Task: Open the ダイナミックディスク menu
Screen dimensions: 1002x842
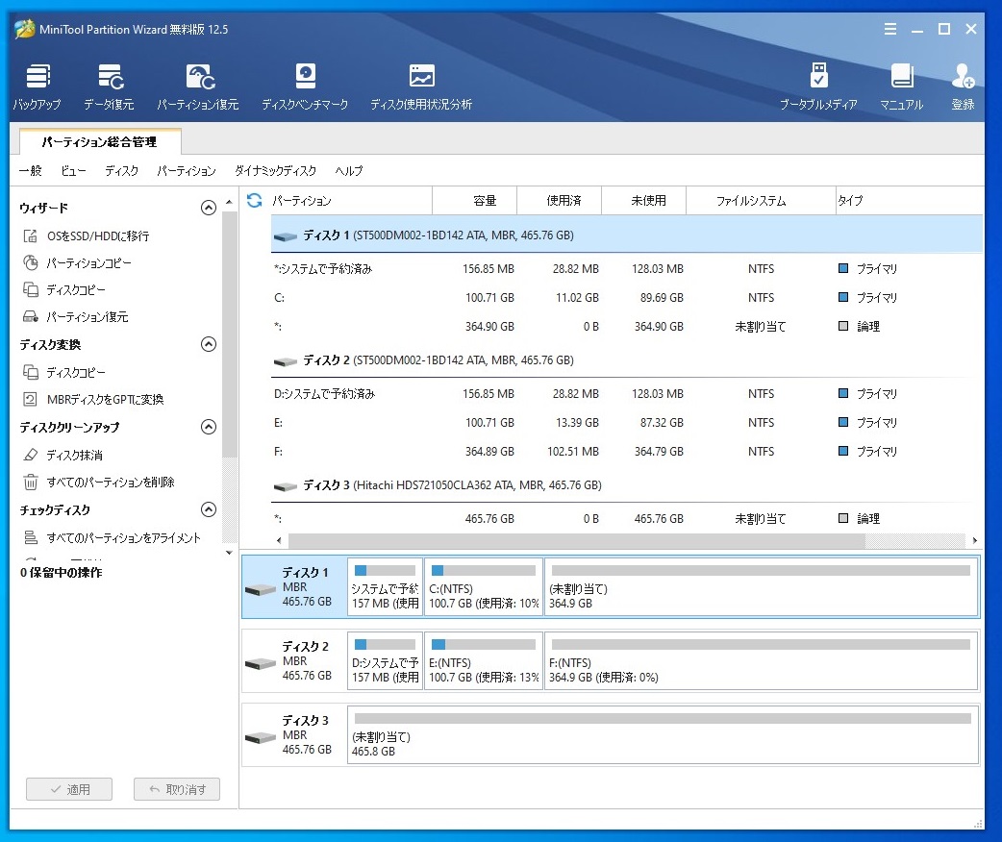Action: [275, 170]
